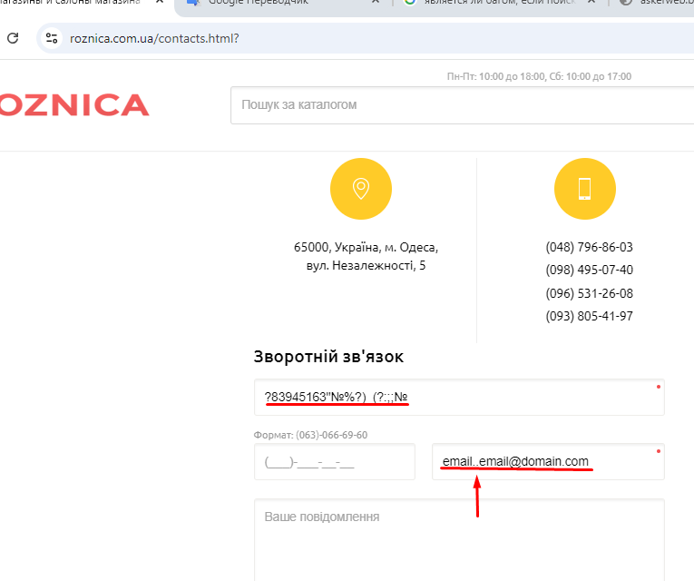Viewport: 694px width, 581px height.
Task: Reload the page with the refresh icon
Action: 13,38
